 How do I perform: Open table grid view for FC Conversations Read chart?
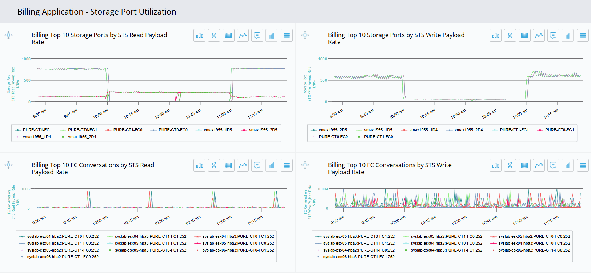[x=228, y=165]
